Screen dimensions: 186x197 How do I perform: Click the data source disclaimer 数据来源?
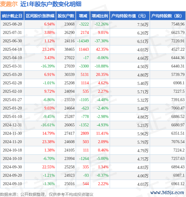pos(47,194)
